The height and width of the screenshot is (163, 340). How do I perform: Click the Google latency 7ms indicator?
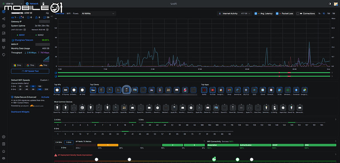coord(30,65)
